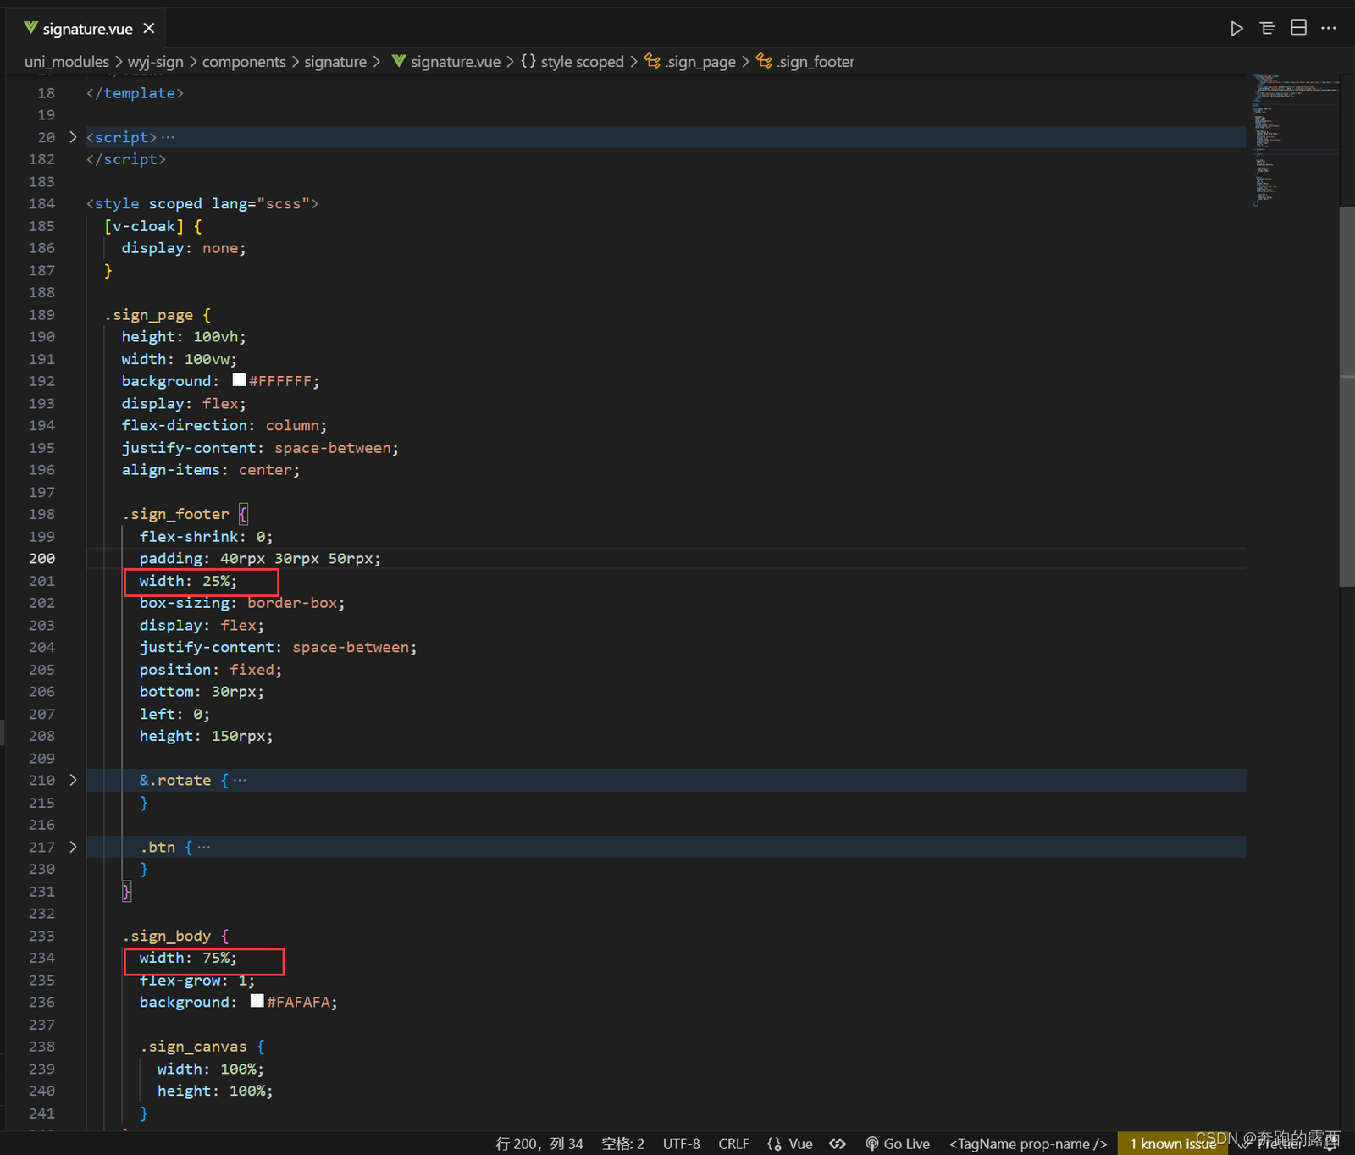Image resolution: width=1355 pixels, height=1155 pixels.
Task: Open the components breadcrumb
Action: pos(244,62)
